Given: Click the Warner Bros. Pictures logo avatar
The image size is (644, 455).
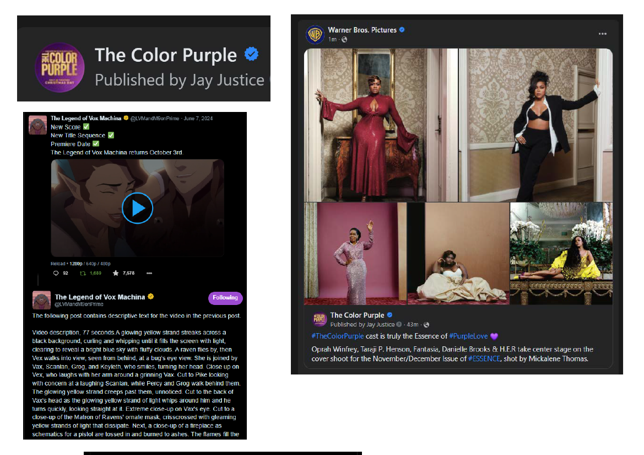Looking at the screenshot, I should [x=316, y=35].
